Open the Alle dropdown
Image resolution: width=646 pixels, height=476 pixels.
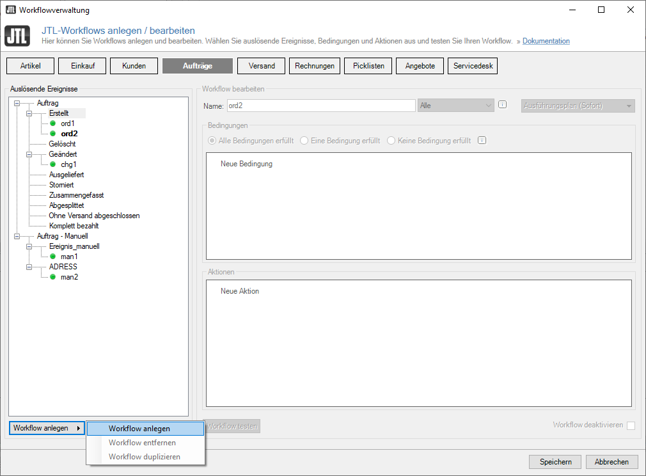(x=455, y=106)
